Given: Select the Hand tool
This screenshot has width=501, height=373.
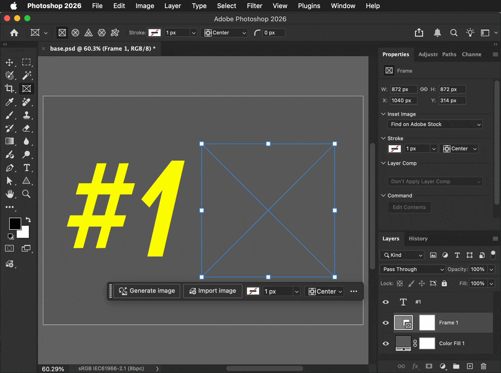Looking at the screenshot, I should tap(9, 194).
